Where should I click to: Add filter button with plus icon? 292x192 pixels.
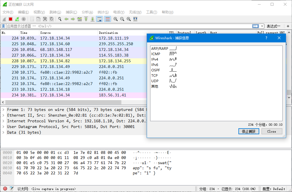288,26
